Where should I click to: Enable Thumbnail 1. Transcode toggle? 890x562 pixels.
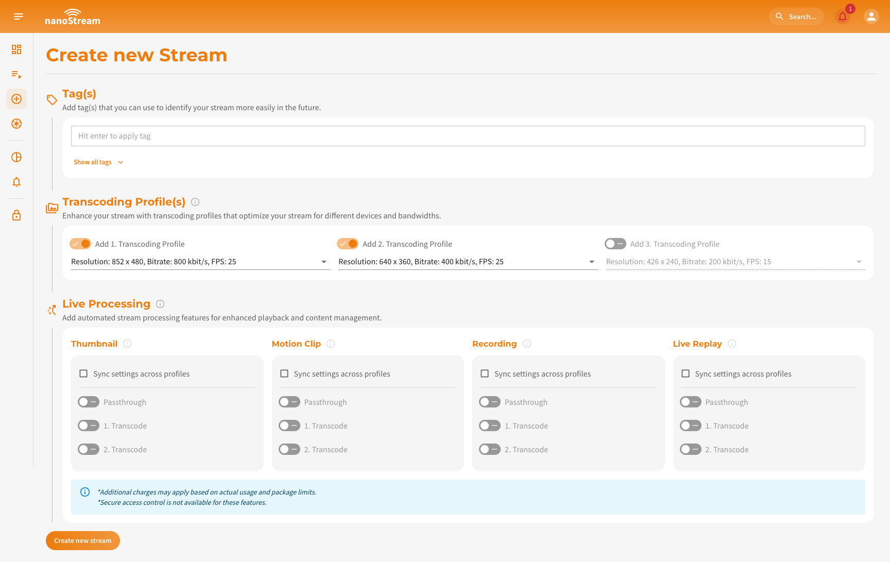(89, 425)
